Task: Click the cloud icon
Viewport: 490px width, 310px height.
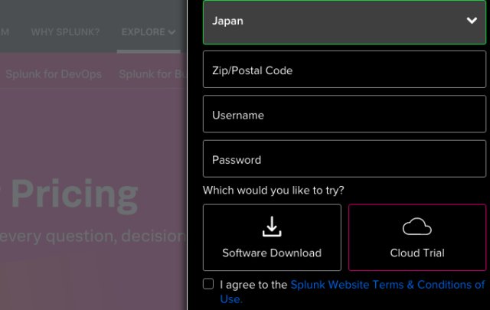Action: (416, 227)
